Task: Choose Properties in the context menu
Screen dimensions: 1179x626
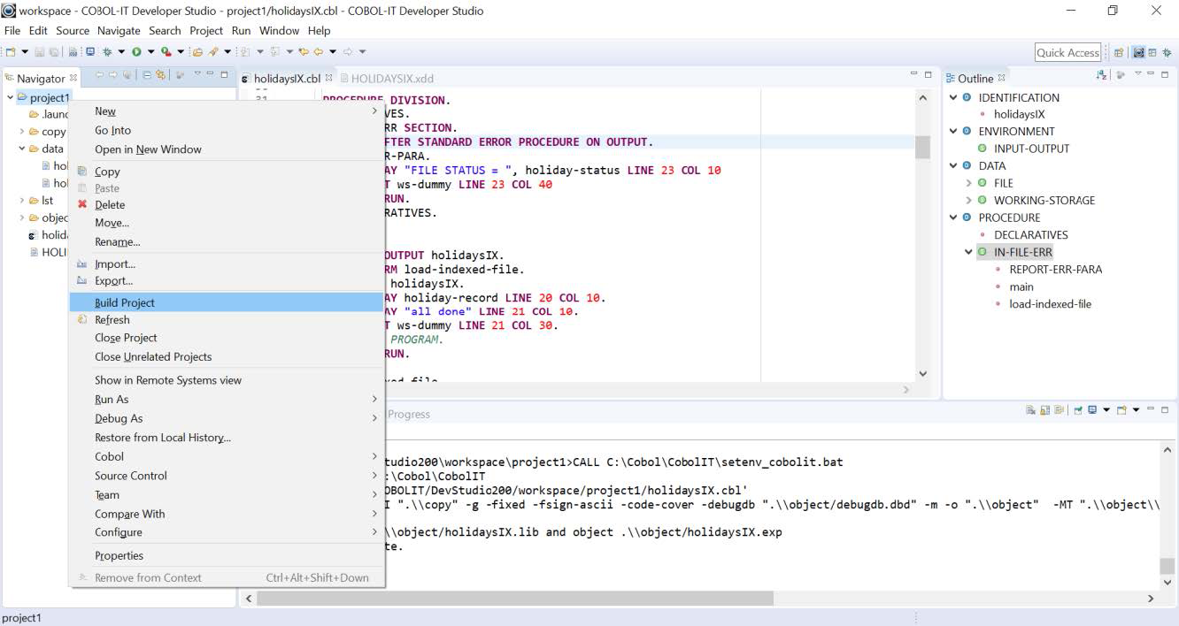Action: [119, 555]
